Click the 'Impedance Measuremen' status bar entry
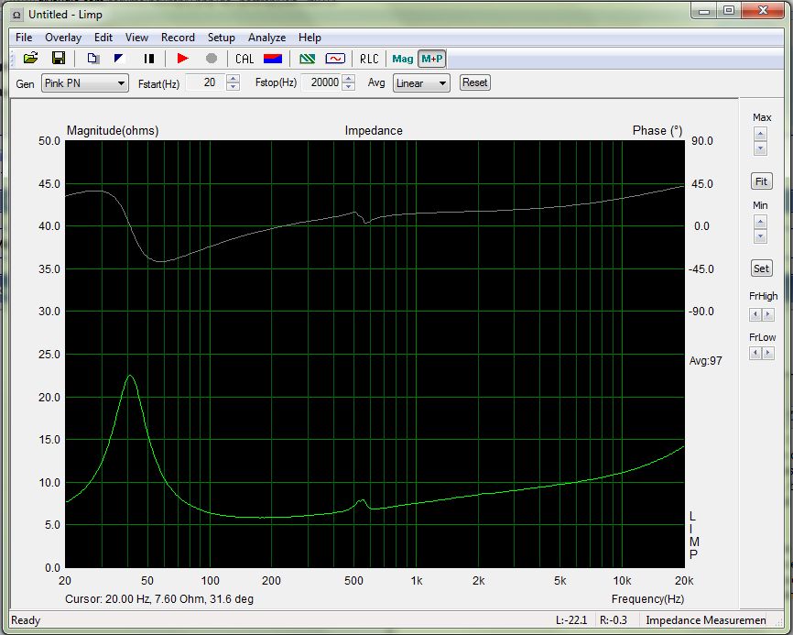 pyautogui.click(x=705, y=619)
